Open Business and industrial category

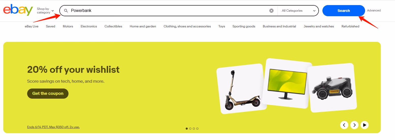click(x=279, y=26)
